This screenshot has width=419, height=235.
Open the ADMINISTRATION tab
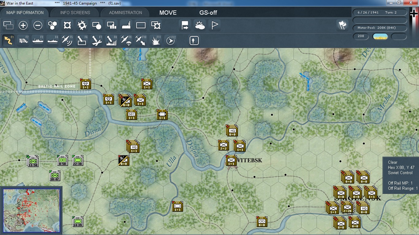pyautogui.click(x=125, y=13)
